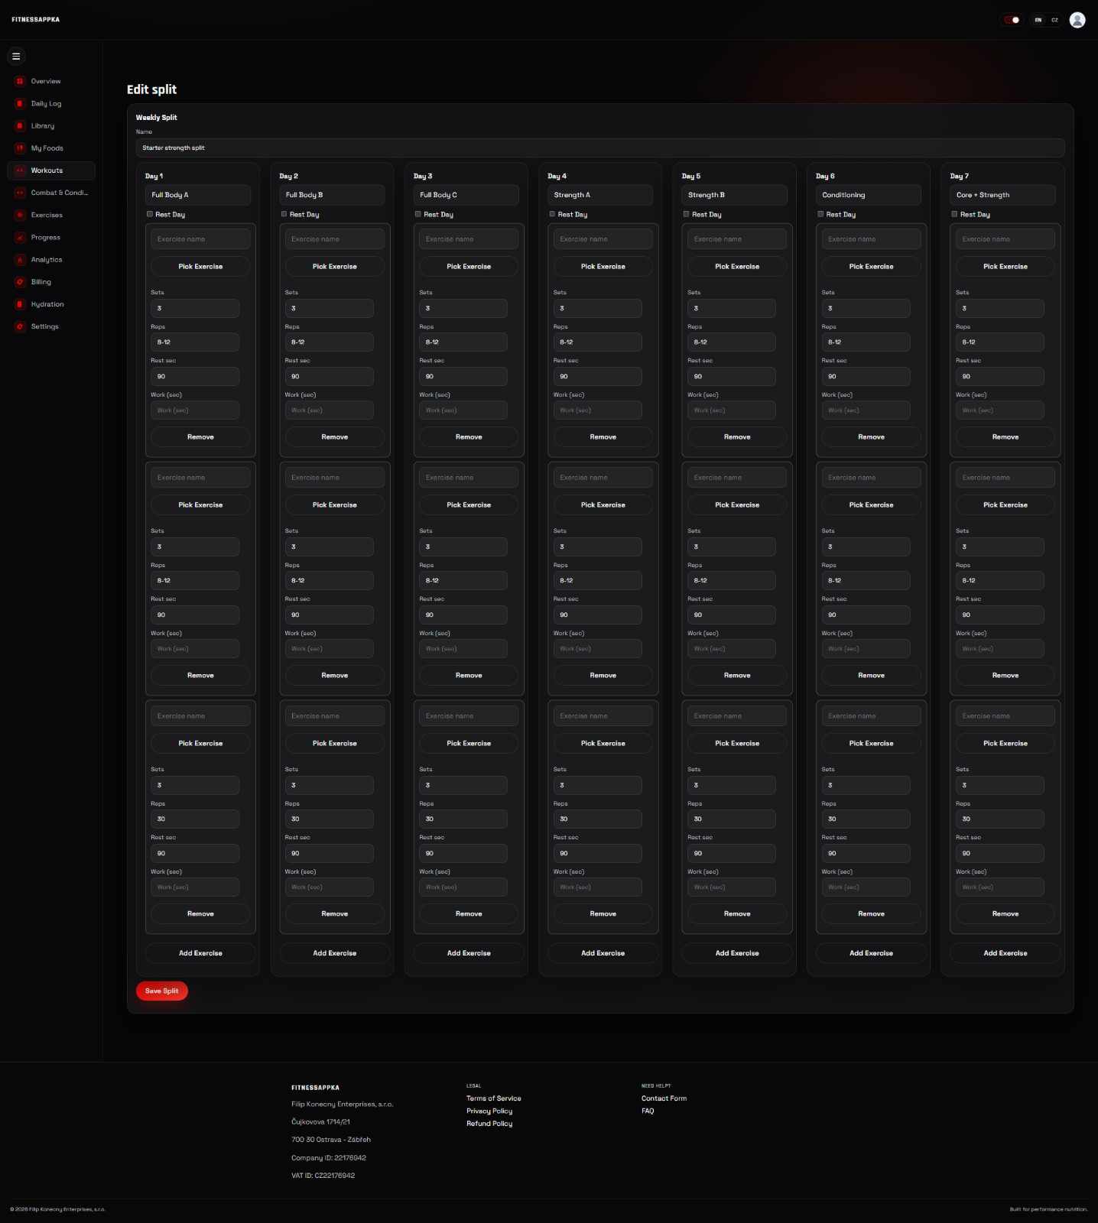Click the Overview sidebar icon
The width and height of the screenshot is (1098, 1223).
[20, 81]
